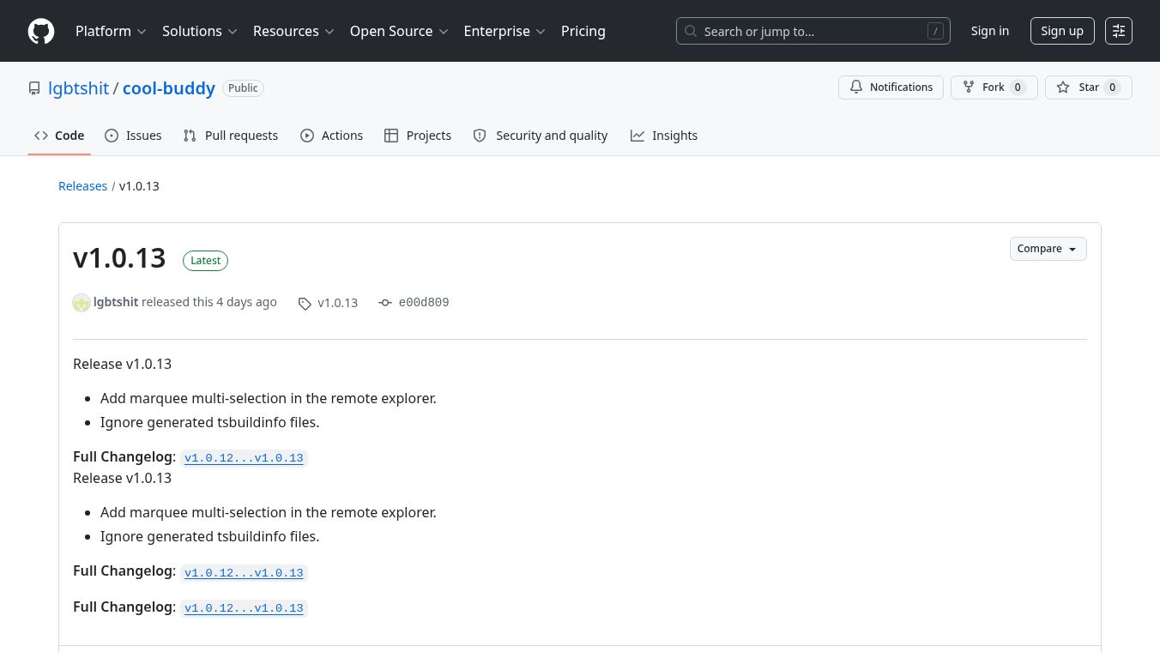Open commit e00d809

[x=414, y=302]
